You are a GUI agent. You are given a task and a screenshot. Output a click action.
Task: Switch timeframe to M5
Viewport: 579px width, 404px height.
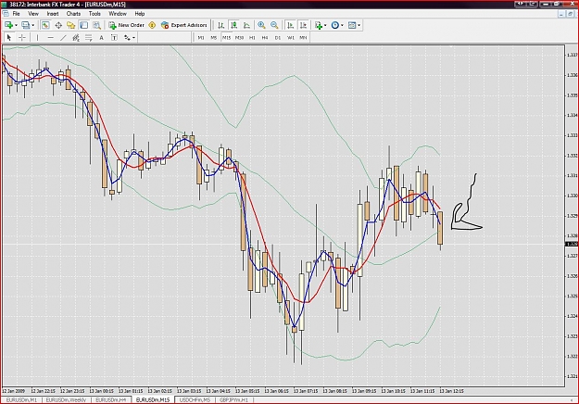pyautogui.click(x=213, y=38)
